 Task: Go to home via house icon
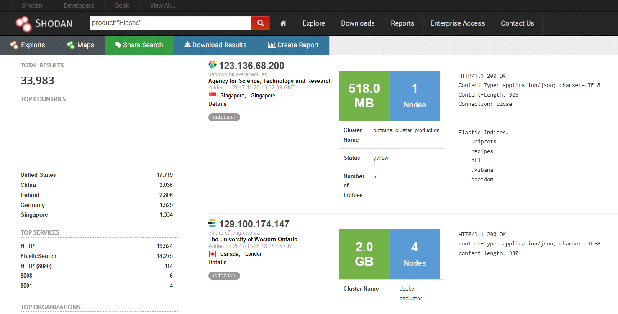283,23
